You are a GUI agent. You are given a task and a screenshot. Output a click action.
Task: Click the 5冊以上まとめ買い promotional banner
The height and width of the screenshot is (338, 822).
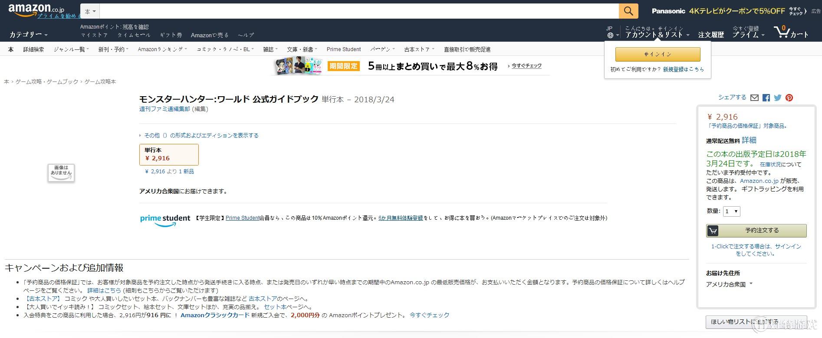(410, 66)
